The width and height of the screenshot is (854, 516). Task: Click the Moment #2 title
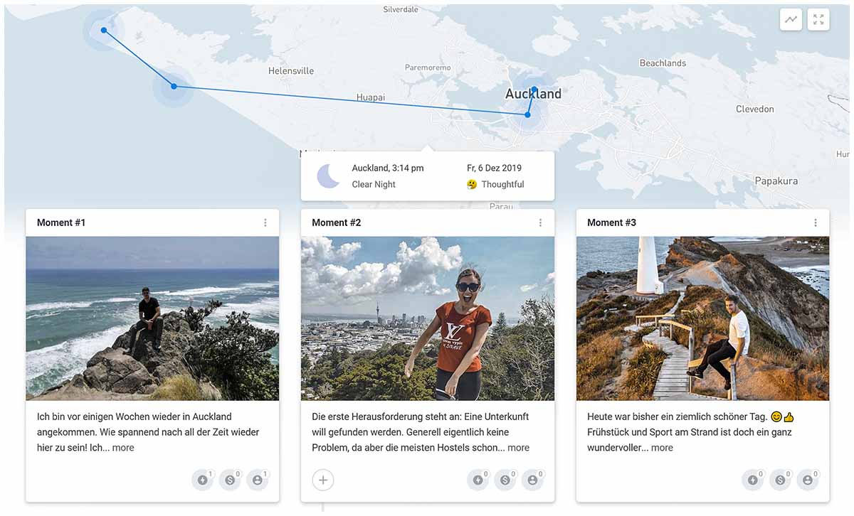tap(337, 222)
